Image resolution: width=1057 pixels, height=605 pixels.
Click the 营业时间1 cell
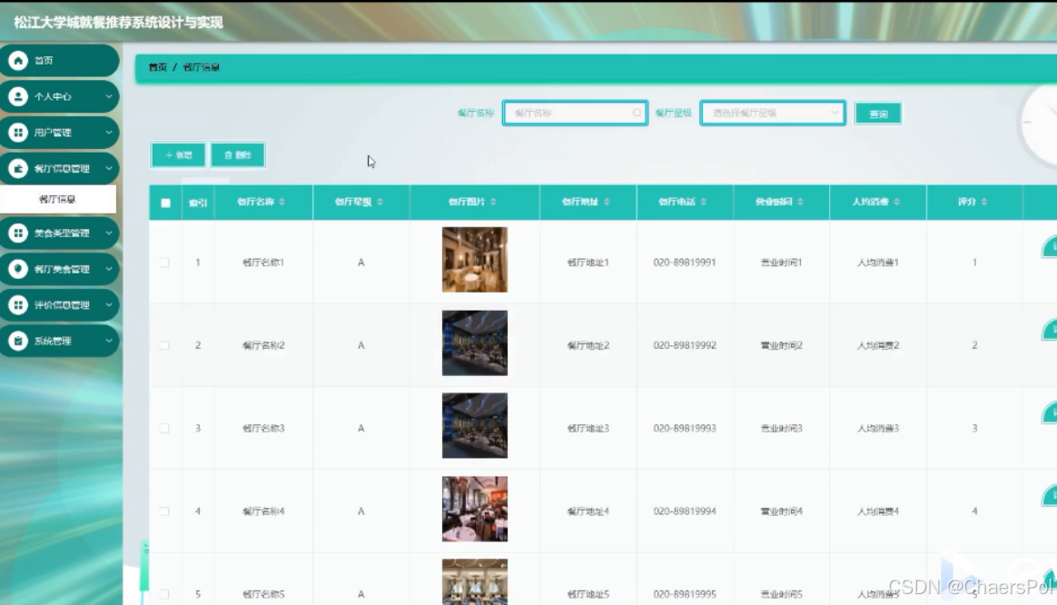(x=781, y=263)
